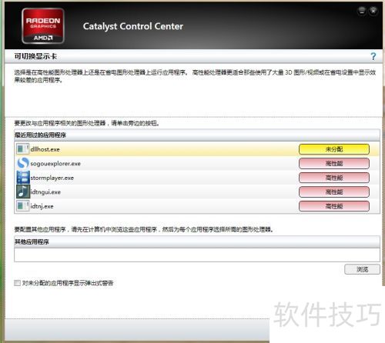
Task: Open help via the question mark icon
Action: coord(373,56)
